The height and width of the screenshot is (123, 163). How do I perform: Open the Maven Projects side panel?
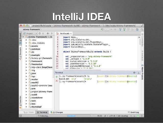142,72
